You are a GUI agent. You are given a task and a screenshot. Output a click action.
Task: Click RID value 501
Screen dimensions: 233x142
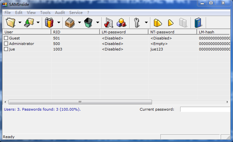pyautogui.click(x=56, y=38)
